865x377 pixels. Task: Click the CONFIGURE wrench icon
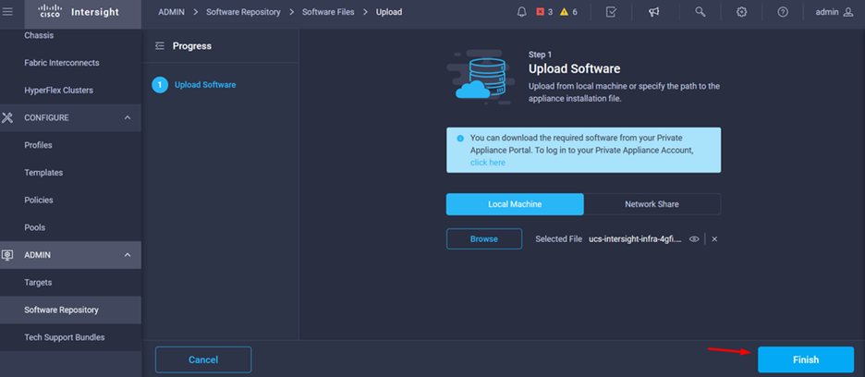pyautogui.click(x=7, y=117)
